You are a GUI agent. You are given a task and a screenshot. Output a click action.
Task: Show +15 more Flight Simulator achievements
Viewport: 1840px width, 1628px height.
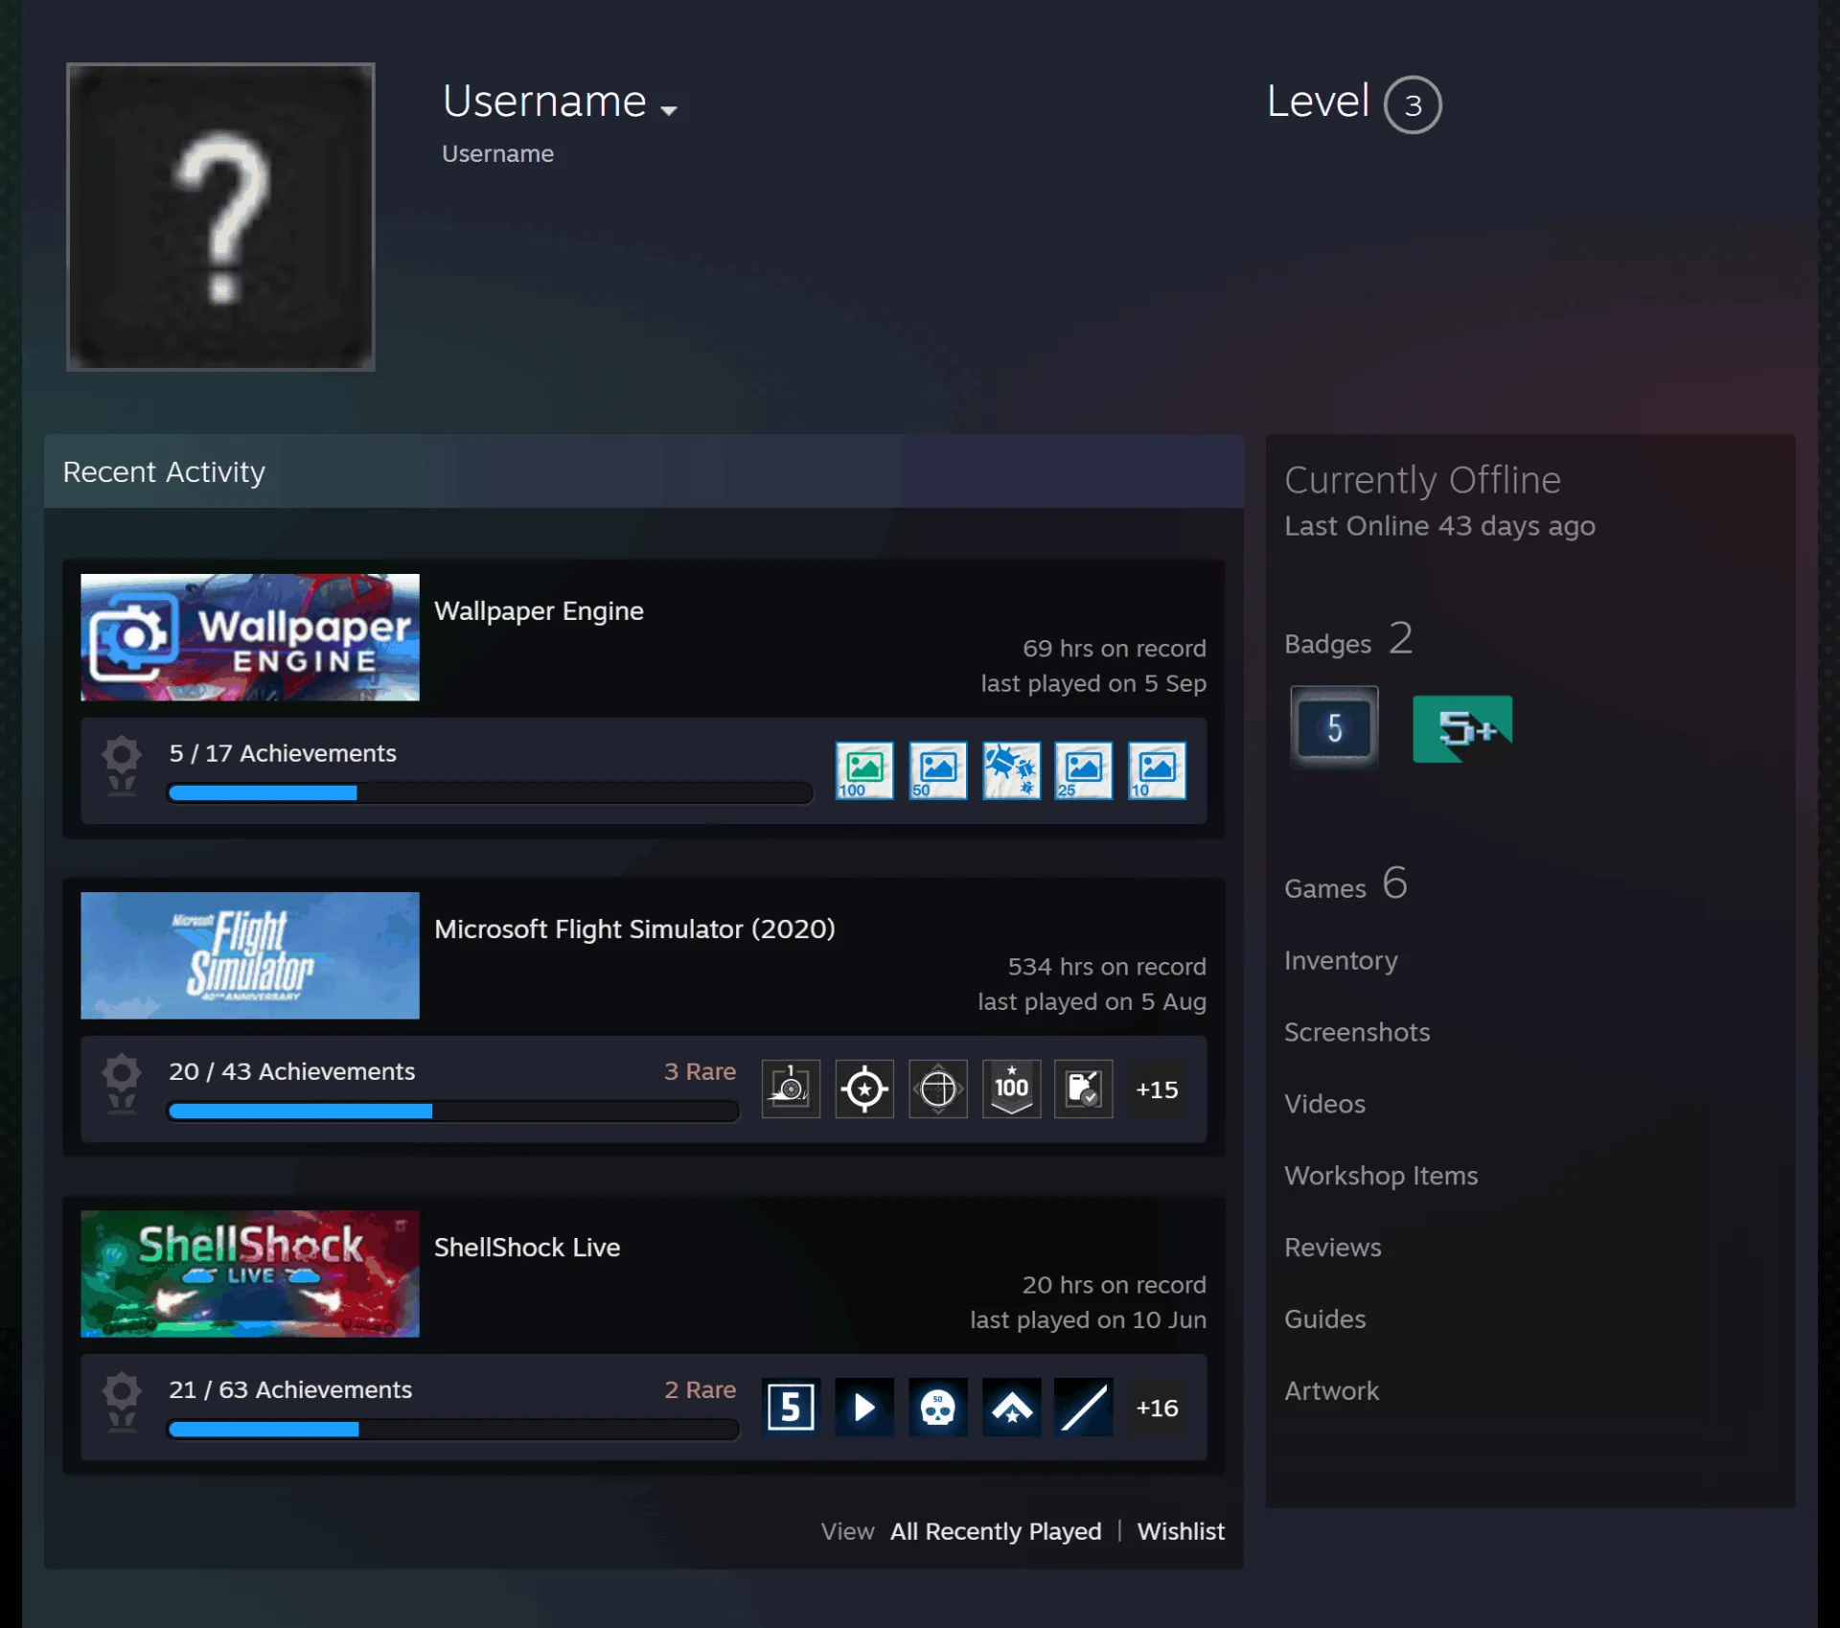(1157, 1089)
